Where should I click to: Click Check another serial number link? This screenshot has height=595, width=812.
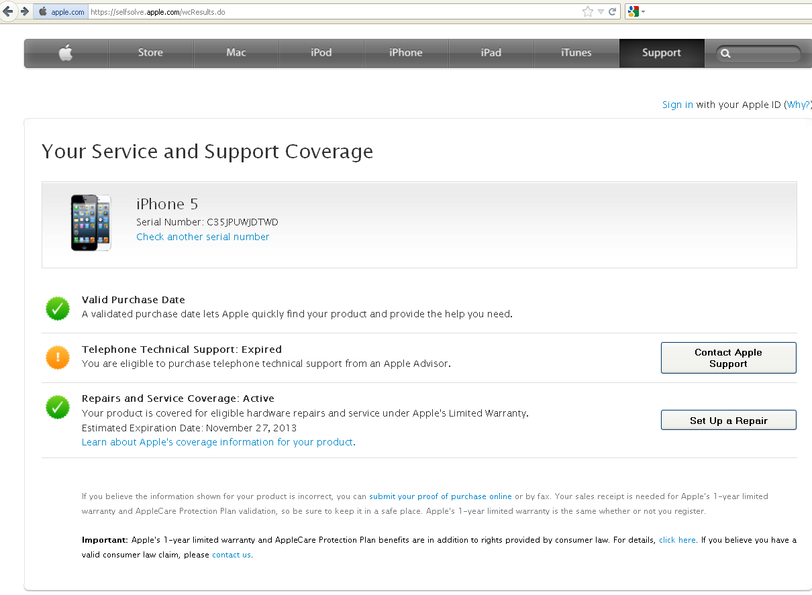[x=203, y=237]
